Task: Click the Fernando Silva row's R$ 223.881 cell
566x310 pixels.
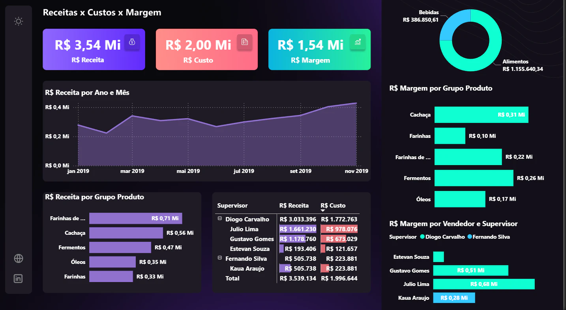Action: click(x=339, y=259)
